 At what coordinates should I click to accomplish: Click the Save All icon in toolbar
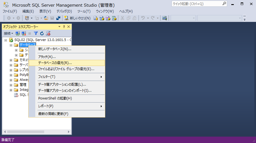58,18
